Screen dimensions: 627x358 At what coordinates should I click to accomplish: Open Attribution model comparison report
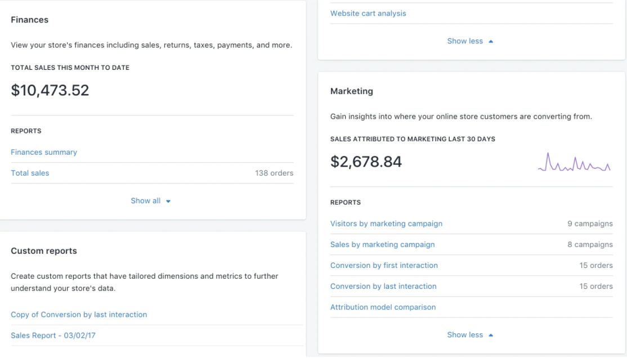pyautogui.click(x=383, y=307)
